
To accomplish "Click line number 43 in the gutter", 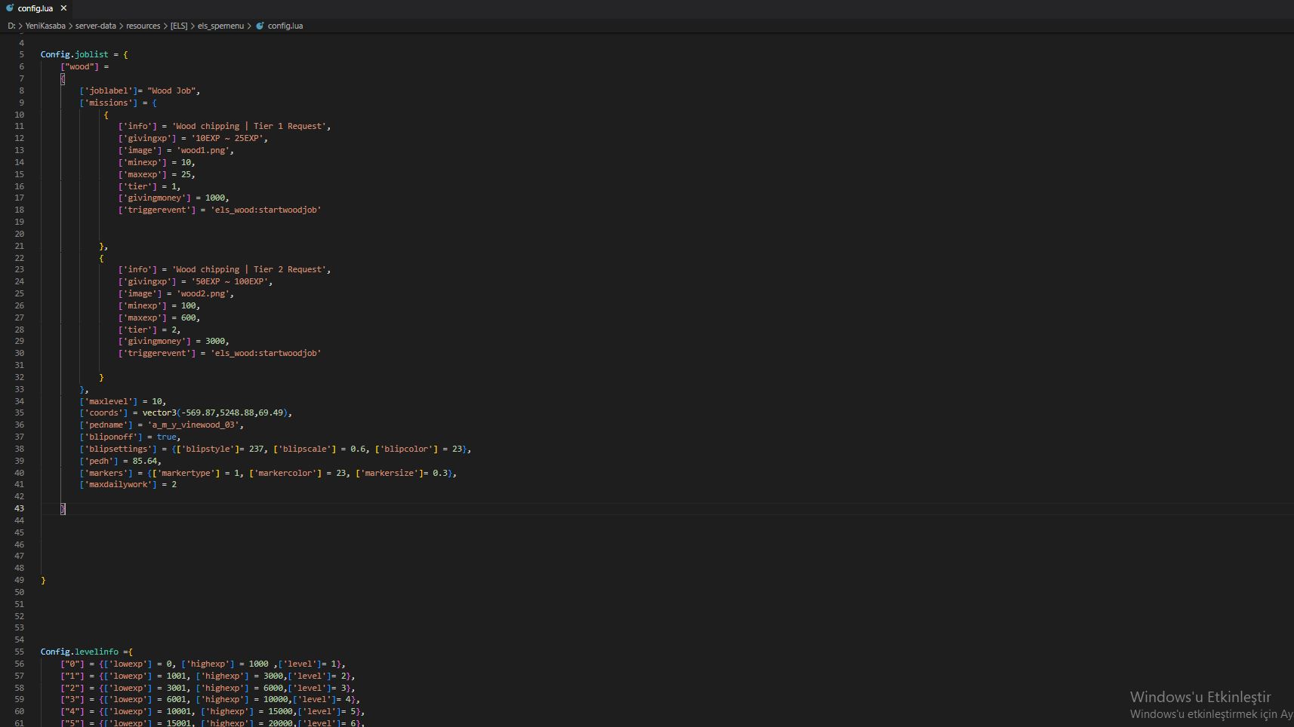I will [x=19, y=508].
